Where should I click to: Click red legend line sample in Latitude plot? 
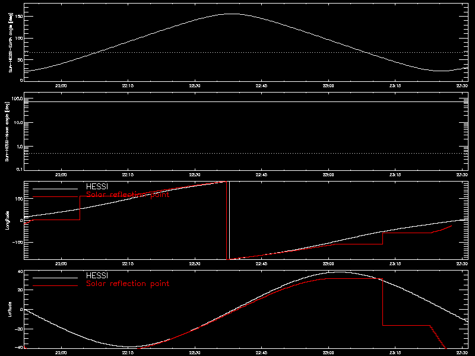[x=55, y=285]
